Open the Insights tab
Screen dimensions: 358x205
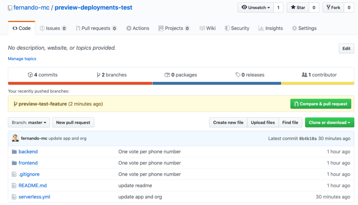pos(271,28)
